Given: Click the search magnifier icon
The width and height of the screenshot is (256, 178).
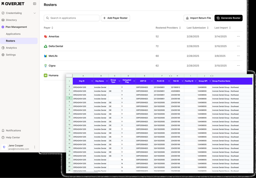Looking at the screenshot, I should (x=47, y=18).
